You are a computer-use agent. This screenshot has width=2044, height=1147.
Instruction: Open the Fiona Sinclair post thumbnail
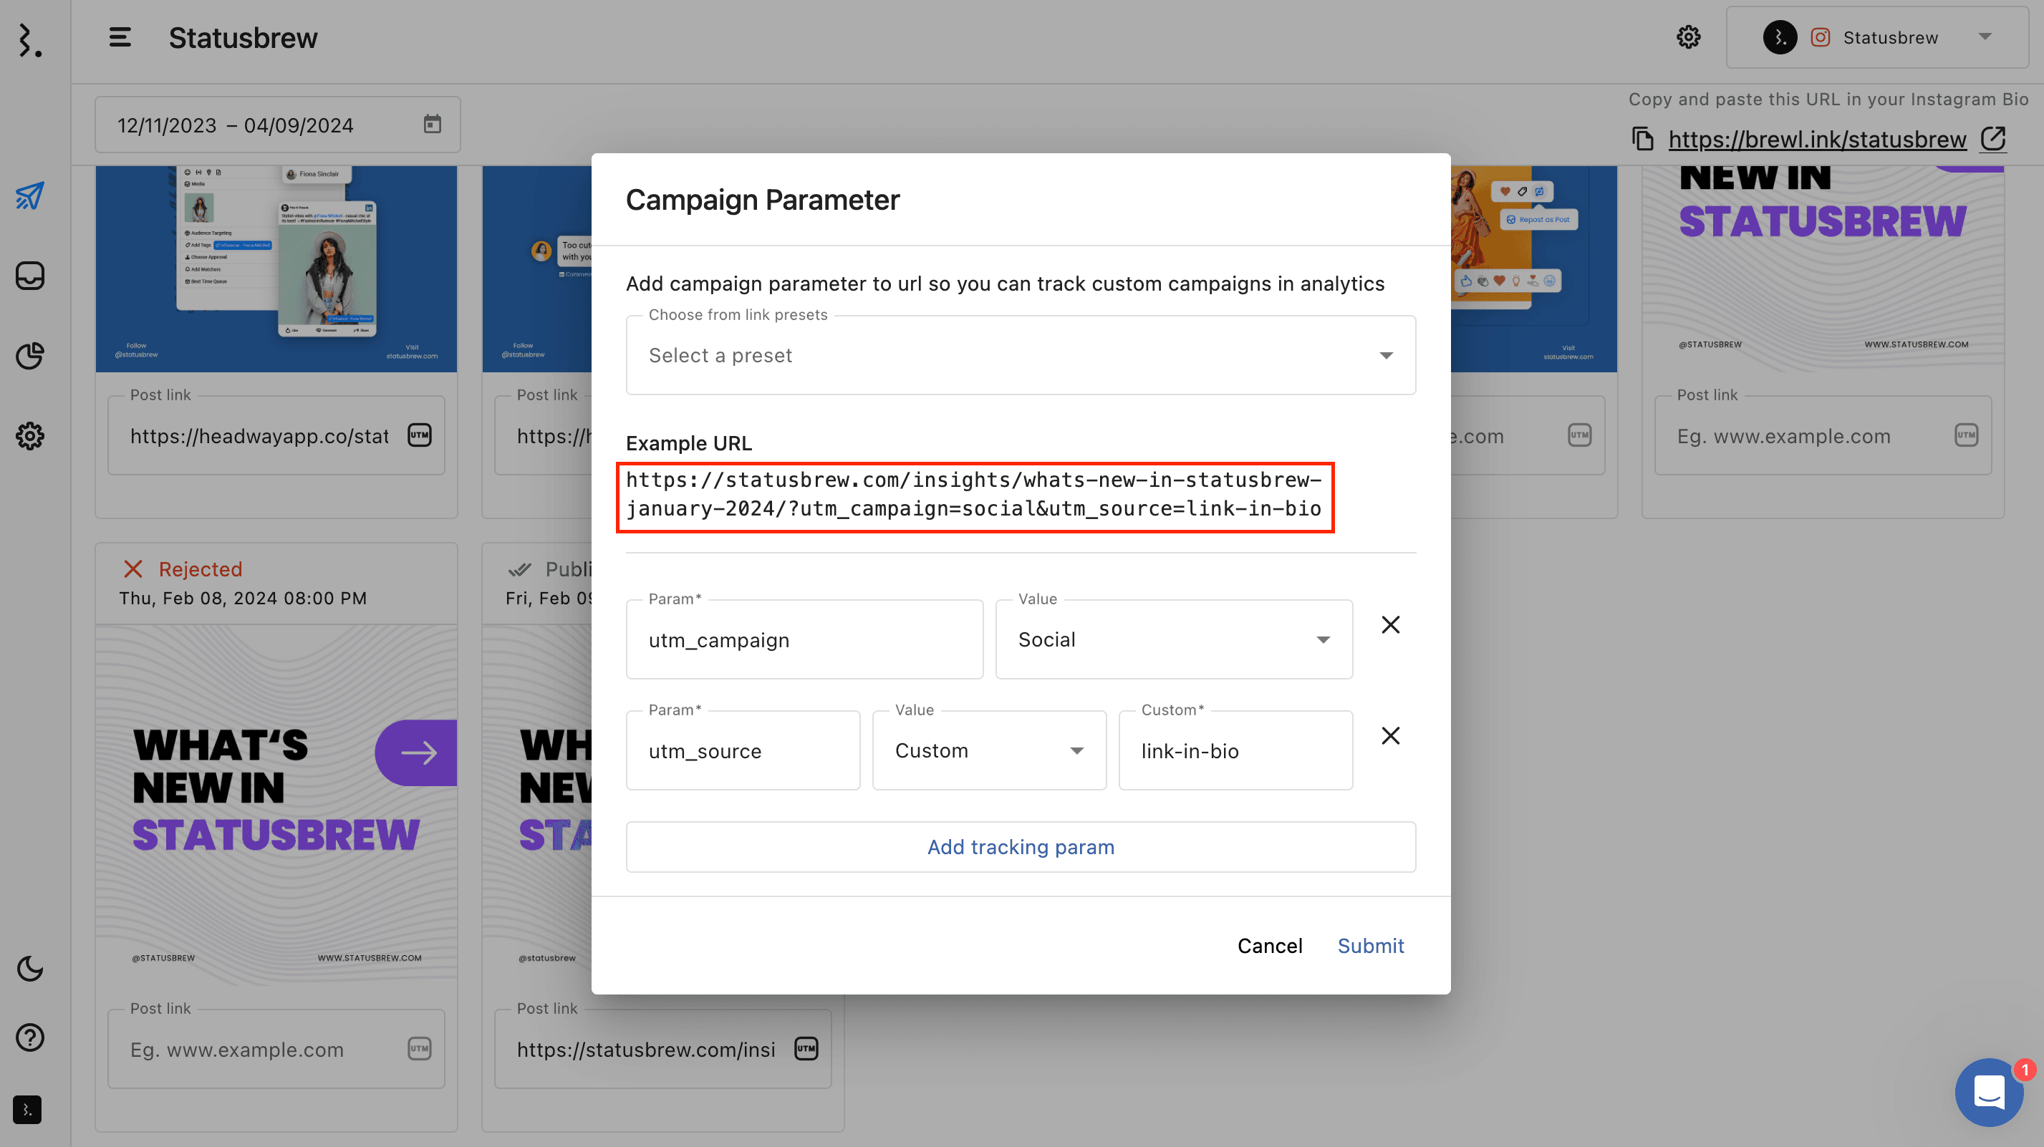[x=276, y=269]
